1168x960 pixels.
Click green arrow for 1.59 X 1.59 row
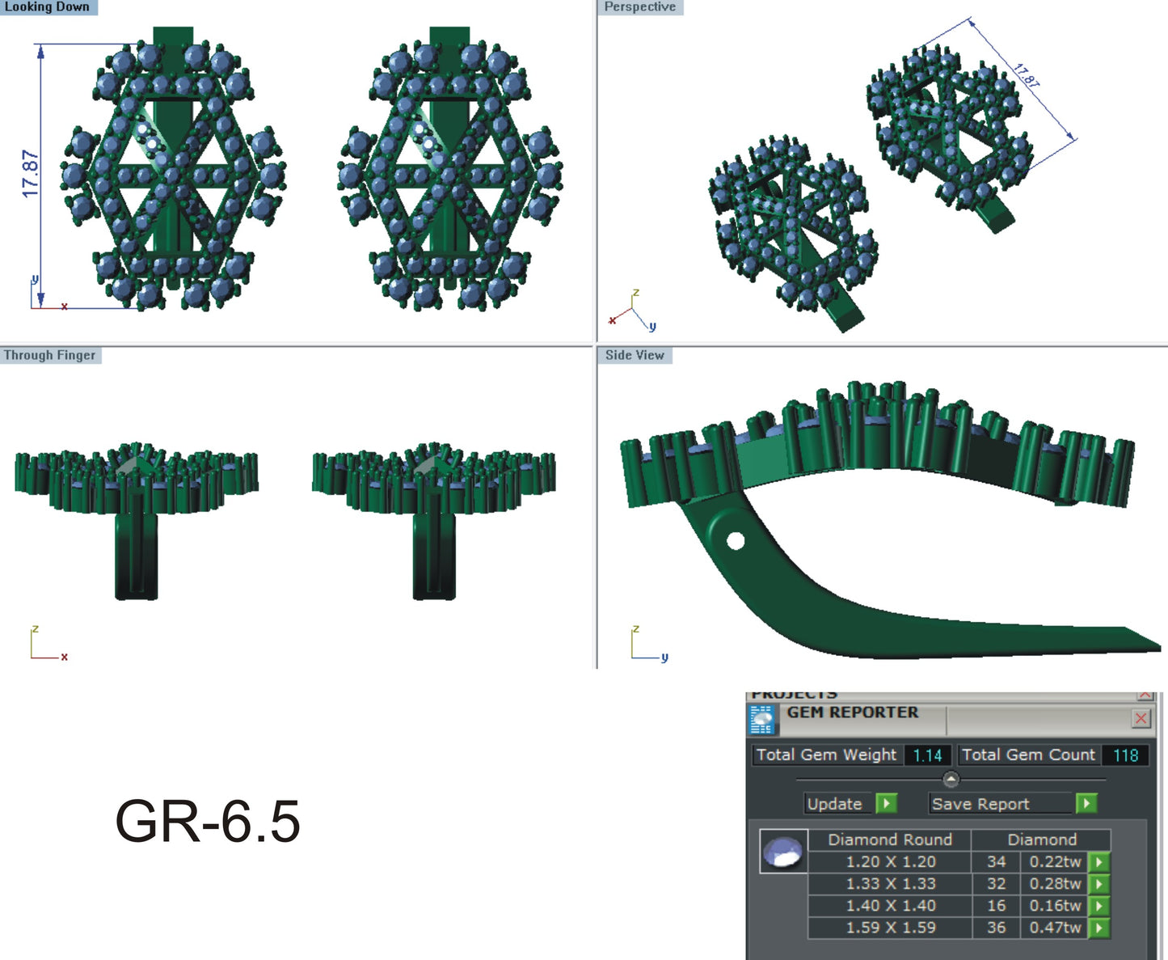(1098, 928)
